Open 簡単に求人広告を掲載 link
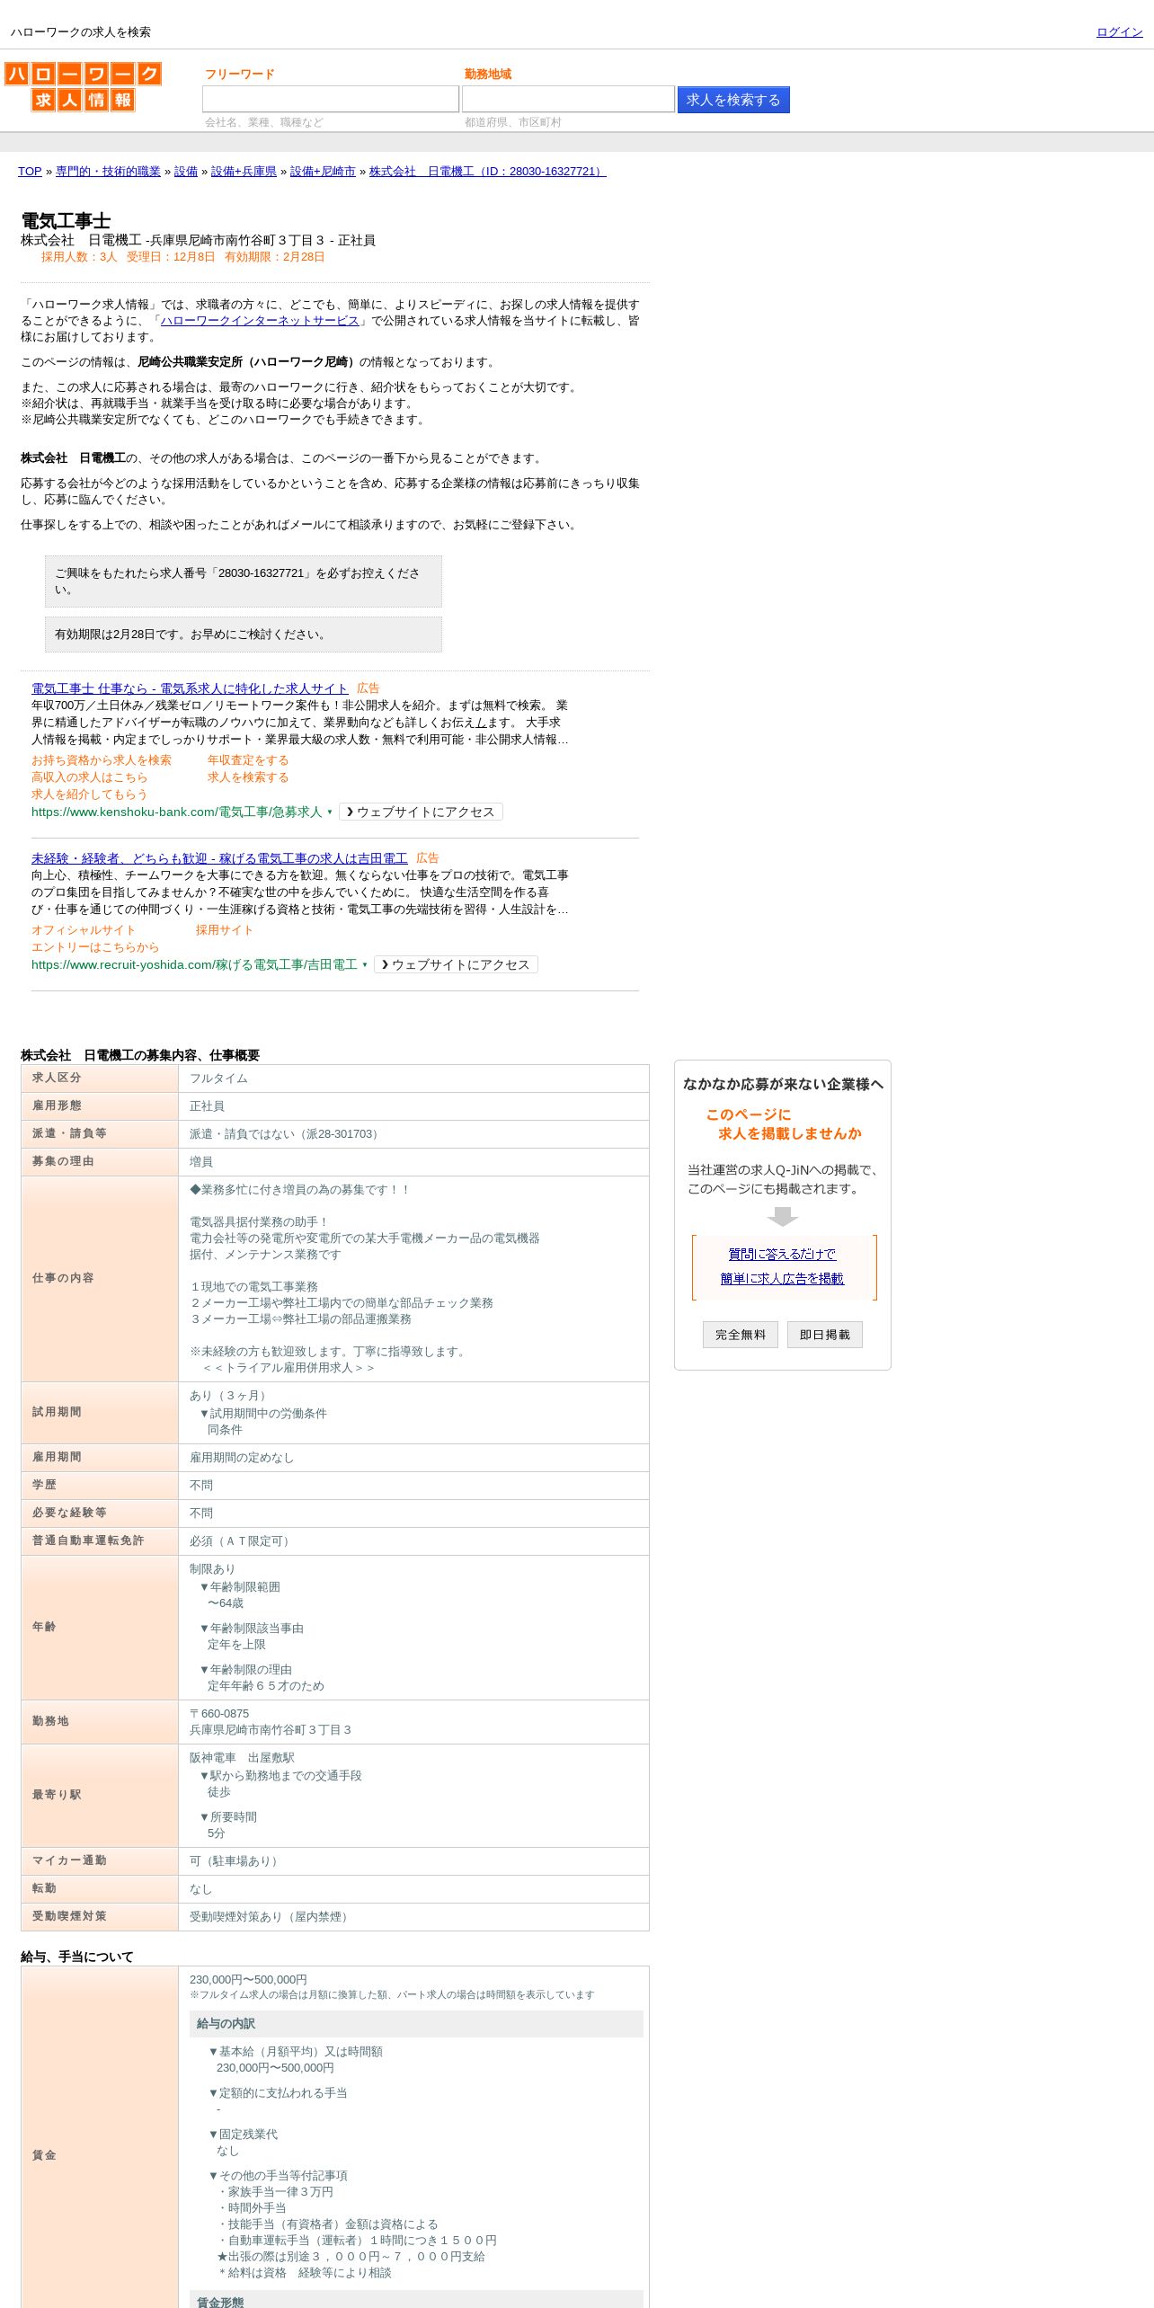1154x2308 pixels. click(782, 1279)
